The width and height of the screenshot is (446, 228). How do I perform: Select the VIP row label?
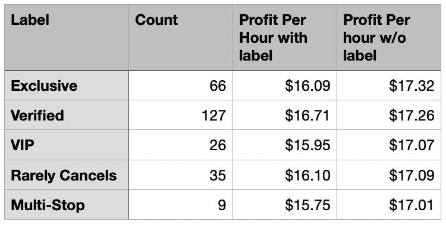point(67,145)
